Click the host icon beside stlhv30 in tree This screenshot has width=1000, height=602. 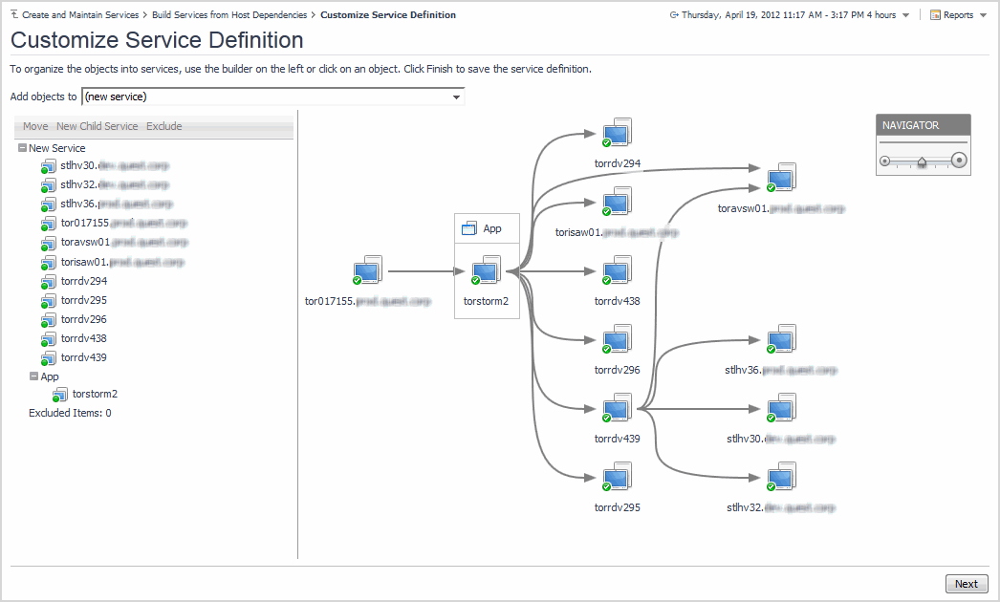[48, 166]
